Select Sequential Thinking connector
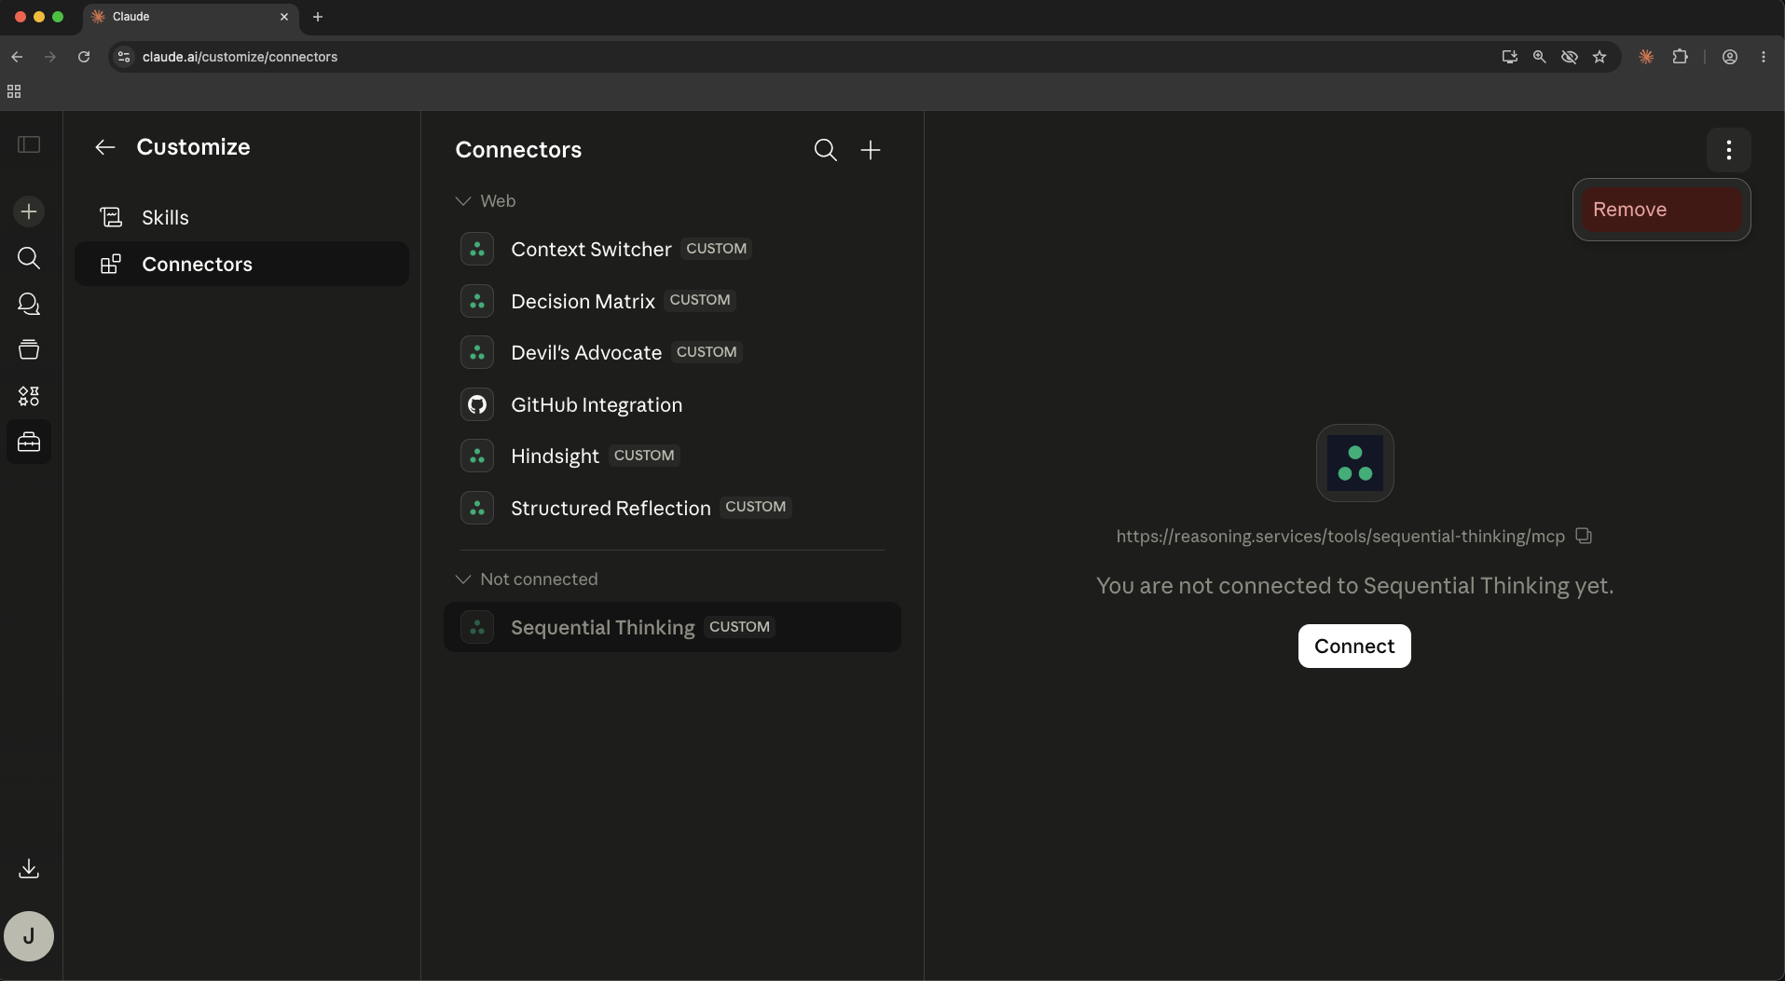This screenshot has height=981, width=1785. click(672, 627)
